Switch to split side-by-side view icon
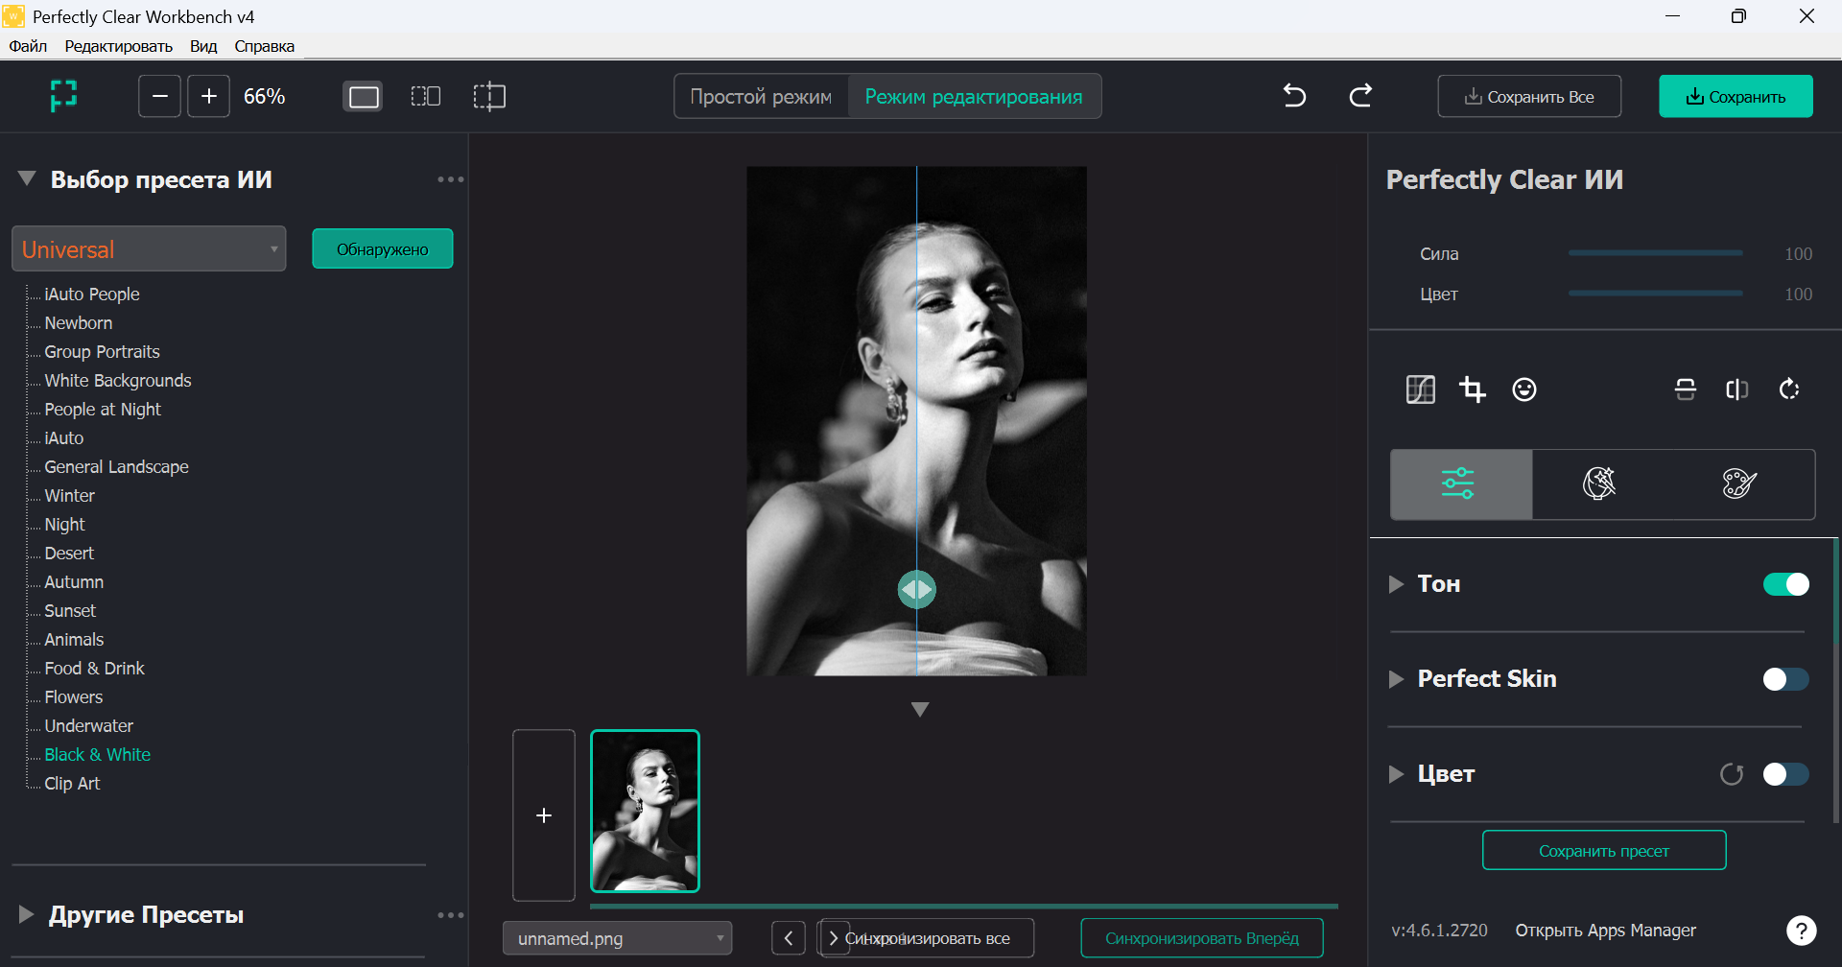 (x=425, y=96)
